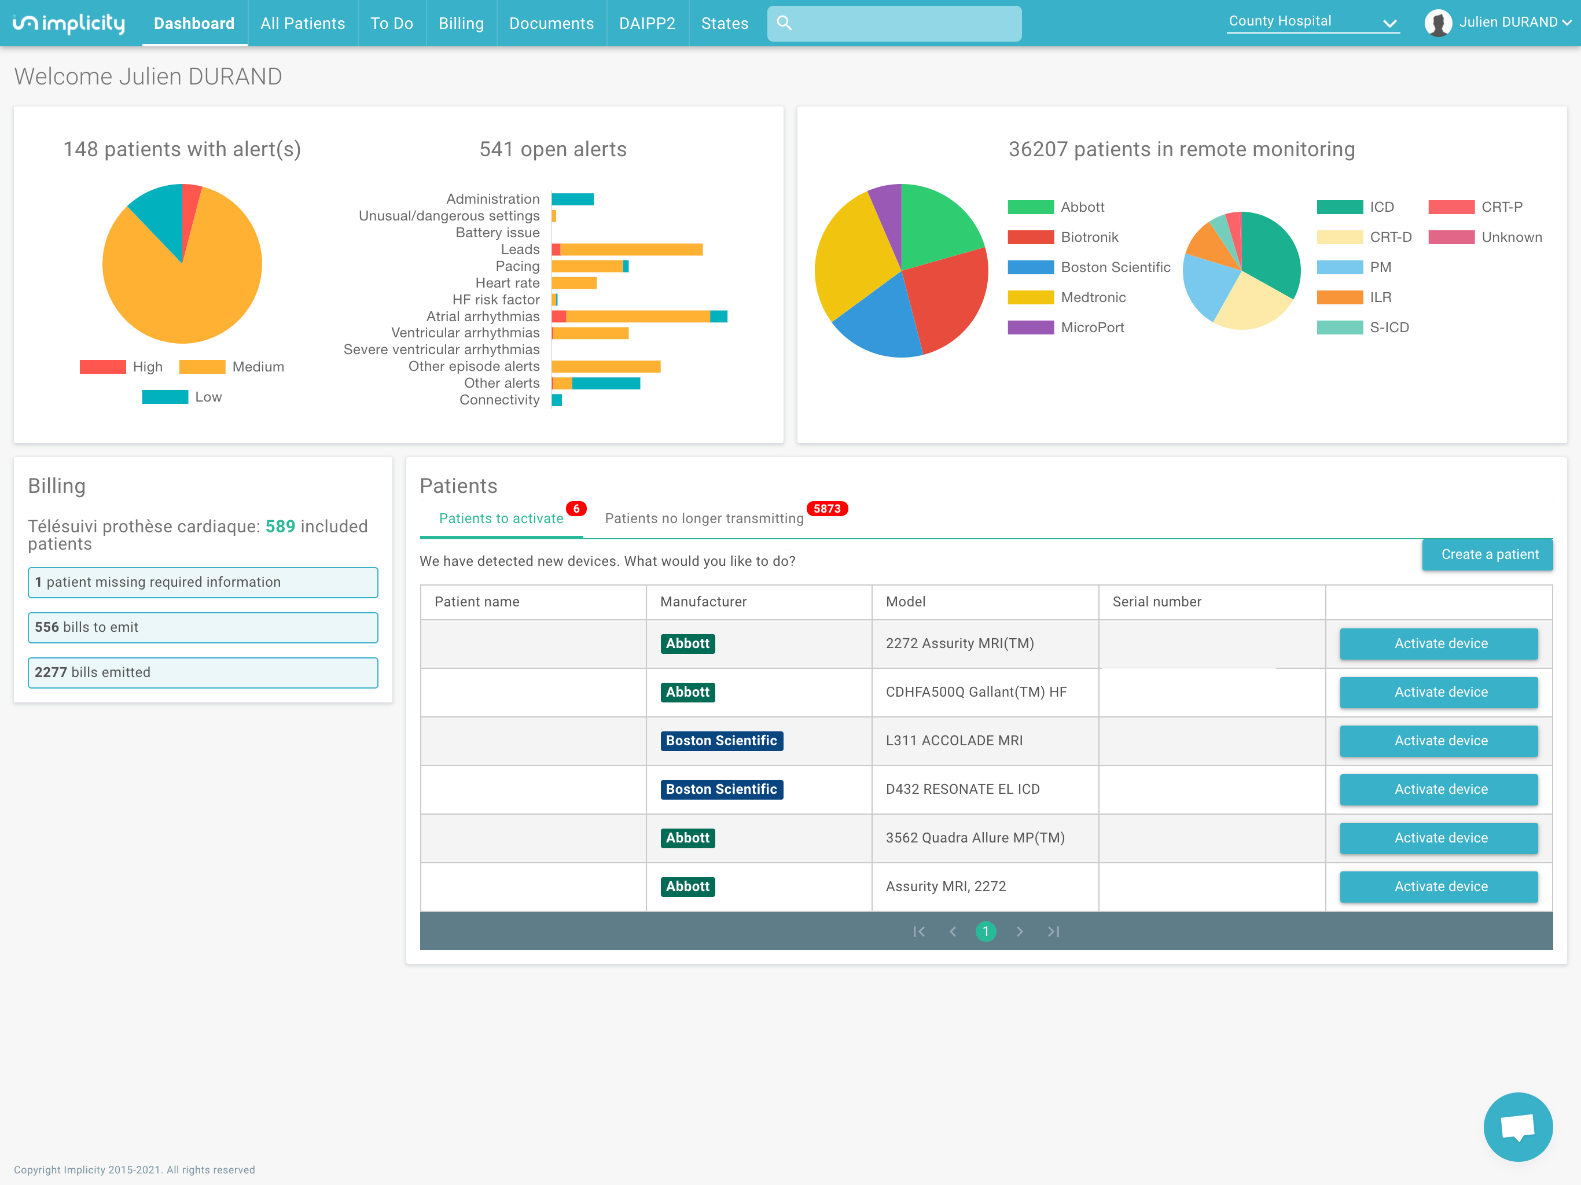Toggle the Low severity legend swatch
This screenshot has width=1581, height=1185.
point(165,397)
